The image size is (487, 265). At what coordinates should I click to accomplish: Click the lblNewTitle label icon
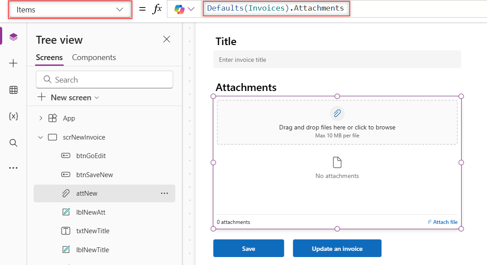click(66, 250)
